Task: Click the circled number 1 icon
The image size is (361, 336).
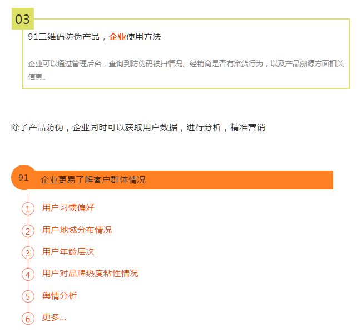Action: (28, 209)
